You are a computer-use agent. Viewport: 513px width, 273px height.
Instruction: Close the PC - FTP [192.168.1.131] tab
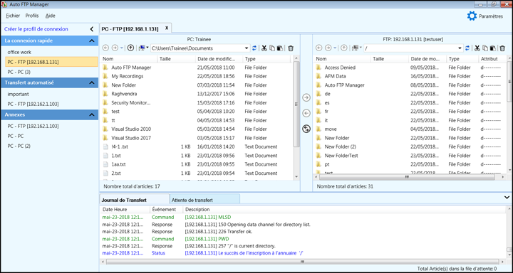click(167, 28)
